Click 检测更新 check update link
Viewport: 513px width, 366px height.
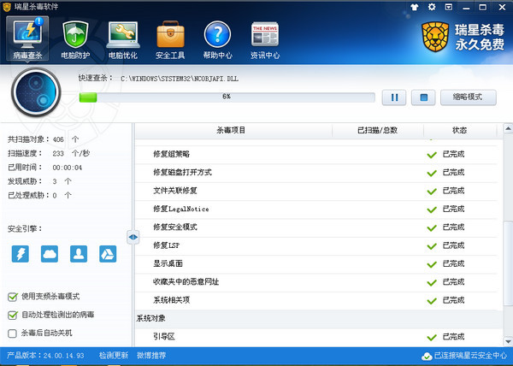[x=114, y=356]
